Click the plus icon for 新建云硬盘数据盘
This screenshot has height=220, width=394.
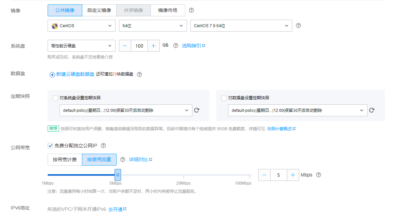coord(52,75)
